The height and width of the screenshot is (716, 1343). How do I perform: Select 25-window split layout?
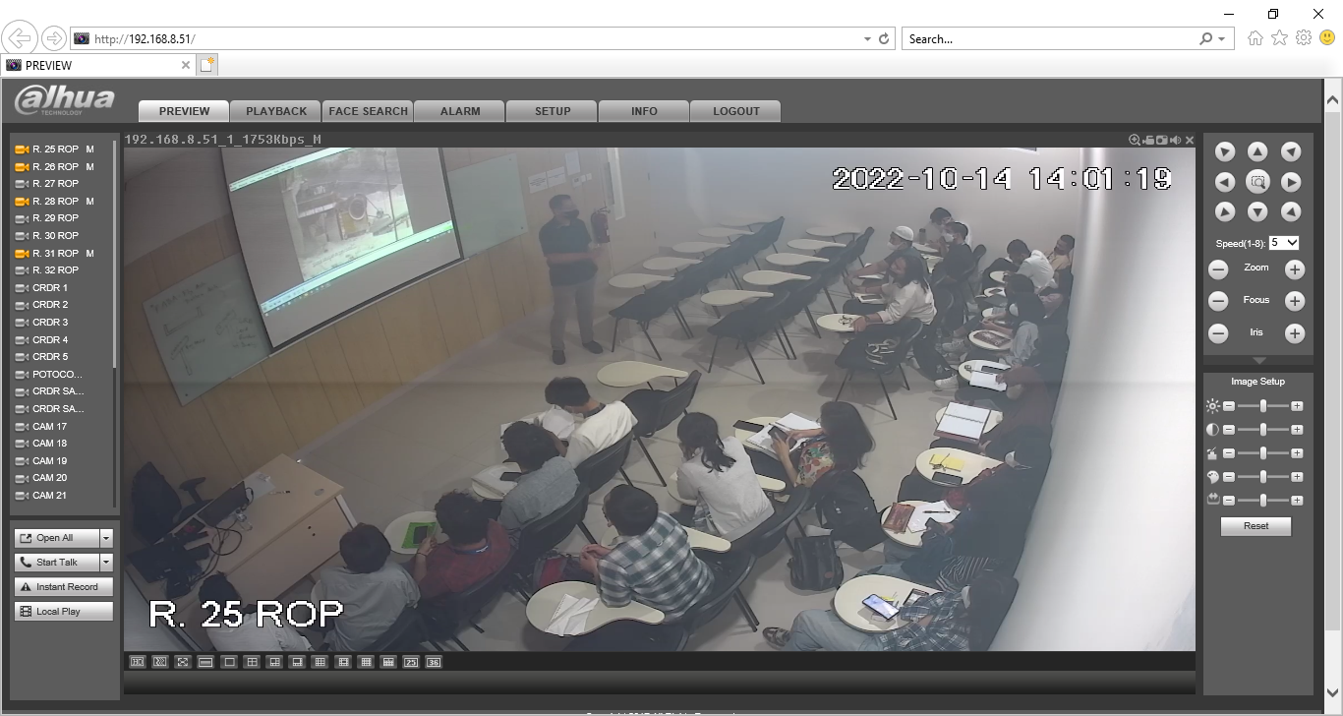coord(411,662)
